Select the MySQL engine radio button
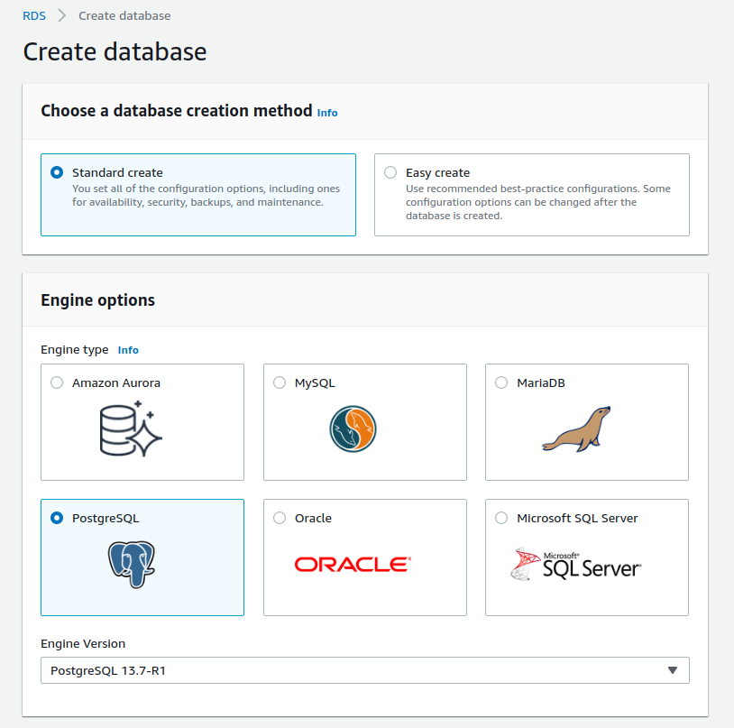The image size is (734, 728). click(280, 382)
